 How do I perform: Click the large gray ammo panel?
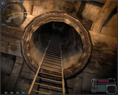tap(102, 88)
